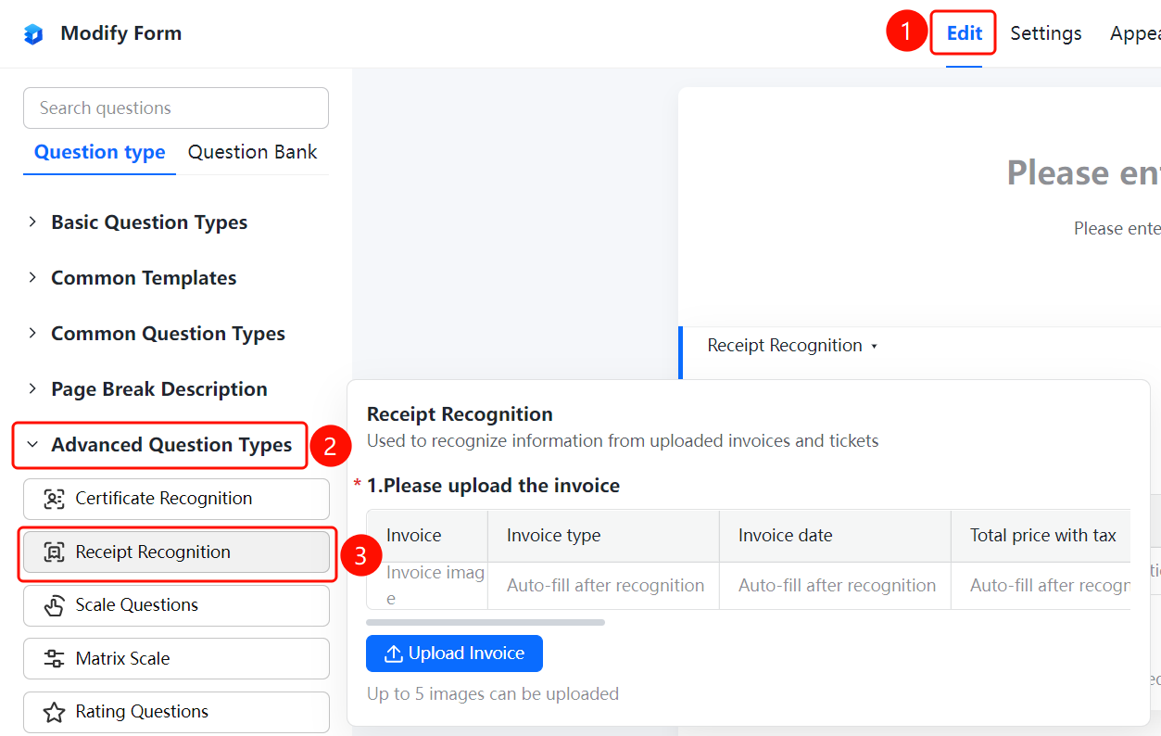Click the Scale Questions hand icon
Viewport: 1161px width, 736px height.
tap(54, 605)
